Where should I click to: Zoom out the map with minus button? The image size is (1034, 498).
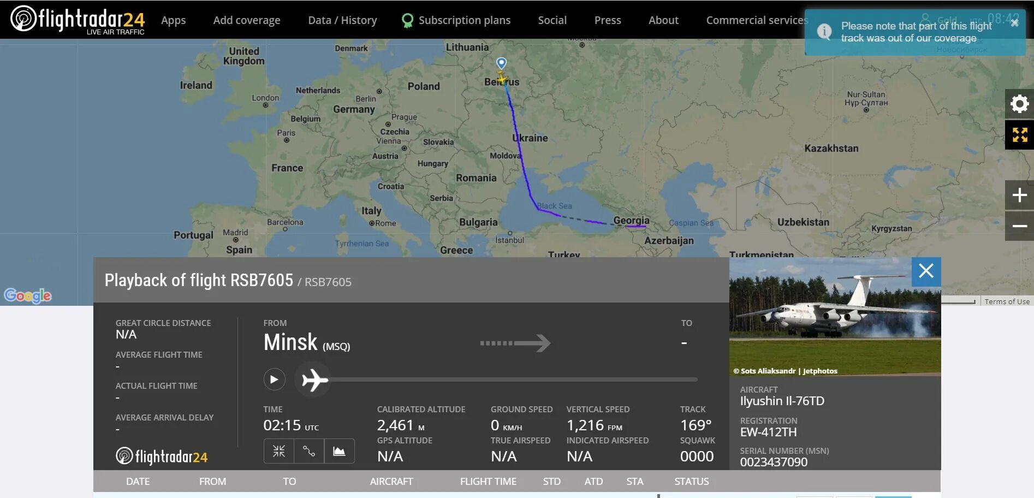click(1019, 226)
